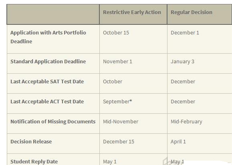Select the Standard Application Deadline row label

pyautogui.click(x=48, y=62)
